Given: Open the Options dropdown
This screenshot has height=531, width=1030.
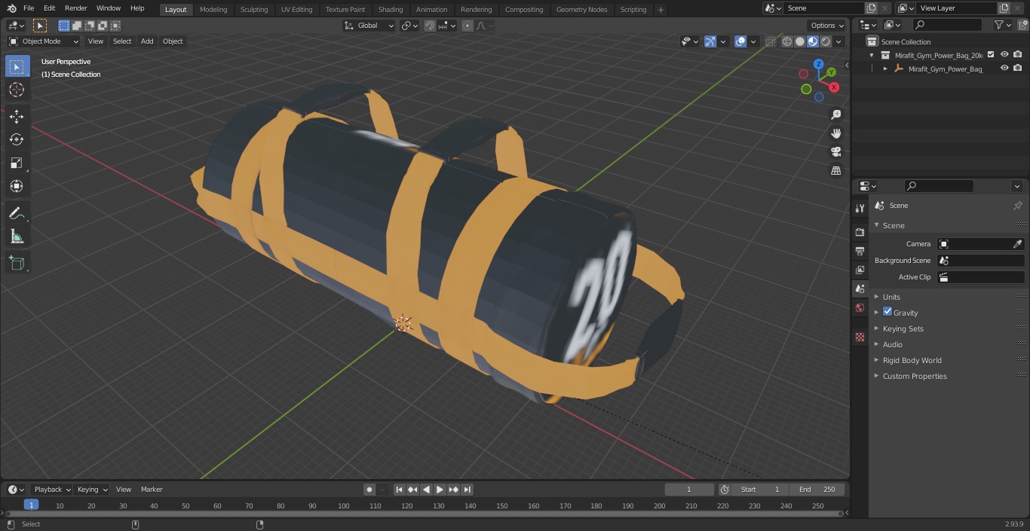Looking at the screenshot, I should pos(827,26).
